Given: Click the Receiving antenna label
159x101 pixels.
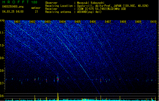Looking at the screenshot, I should click(58, 12).
